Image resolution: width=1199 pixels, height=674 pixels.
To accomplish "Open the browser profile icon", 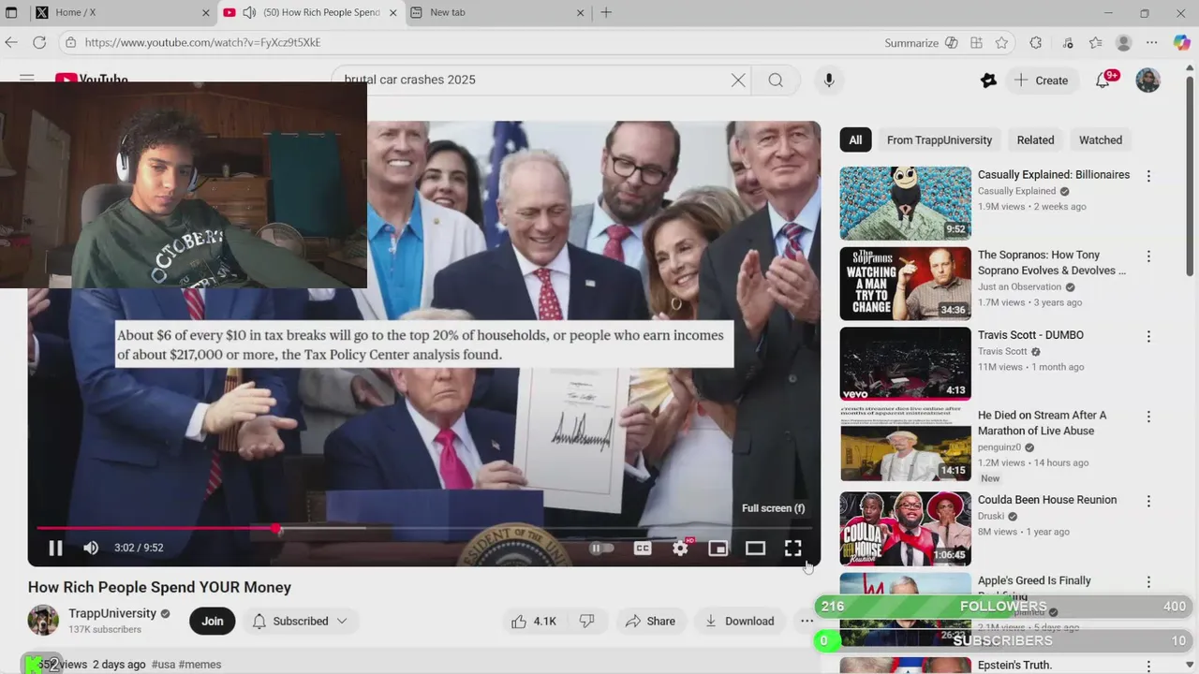I will [x=1124, y=43].
